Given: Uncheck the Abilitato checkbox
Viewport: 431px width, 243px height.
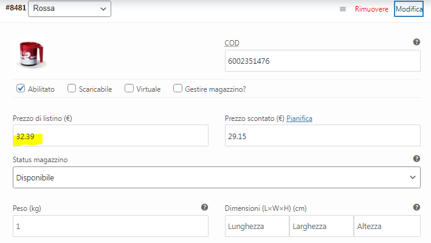Looking at the screenshot, I should pos(21,89).
